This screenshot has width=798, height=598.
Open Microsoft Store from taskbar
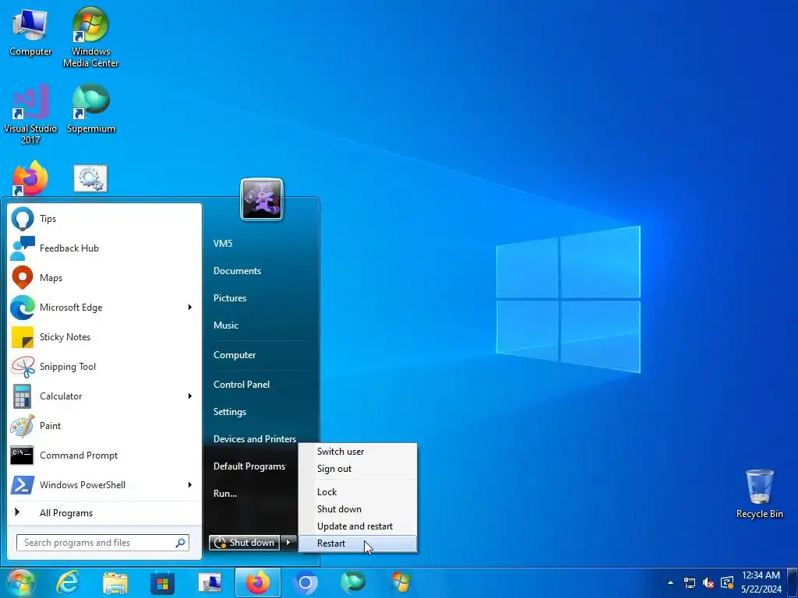(x=163, y=582)
